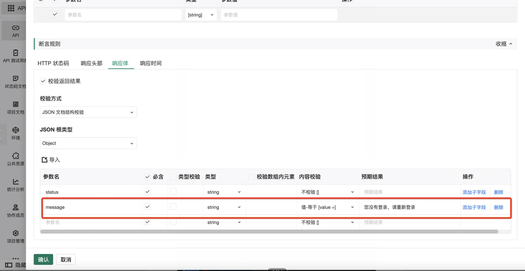The height and width of the screenshot is (271, 525).
Task: Click 添加子字段 in status row
Action: (474, 192)
